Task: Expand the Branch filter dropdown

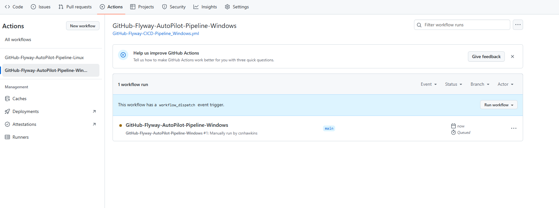Action: [x=480, y=84]
